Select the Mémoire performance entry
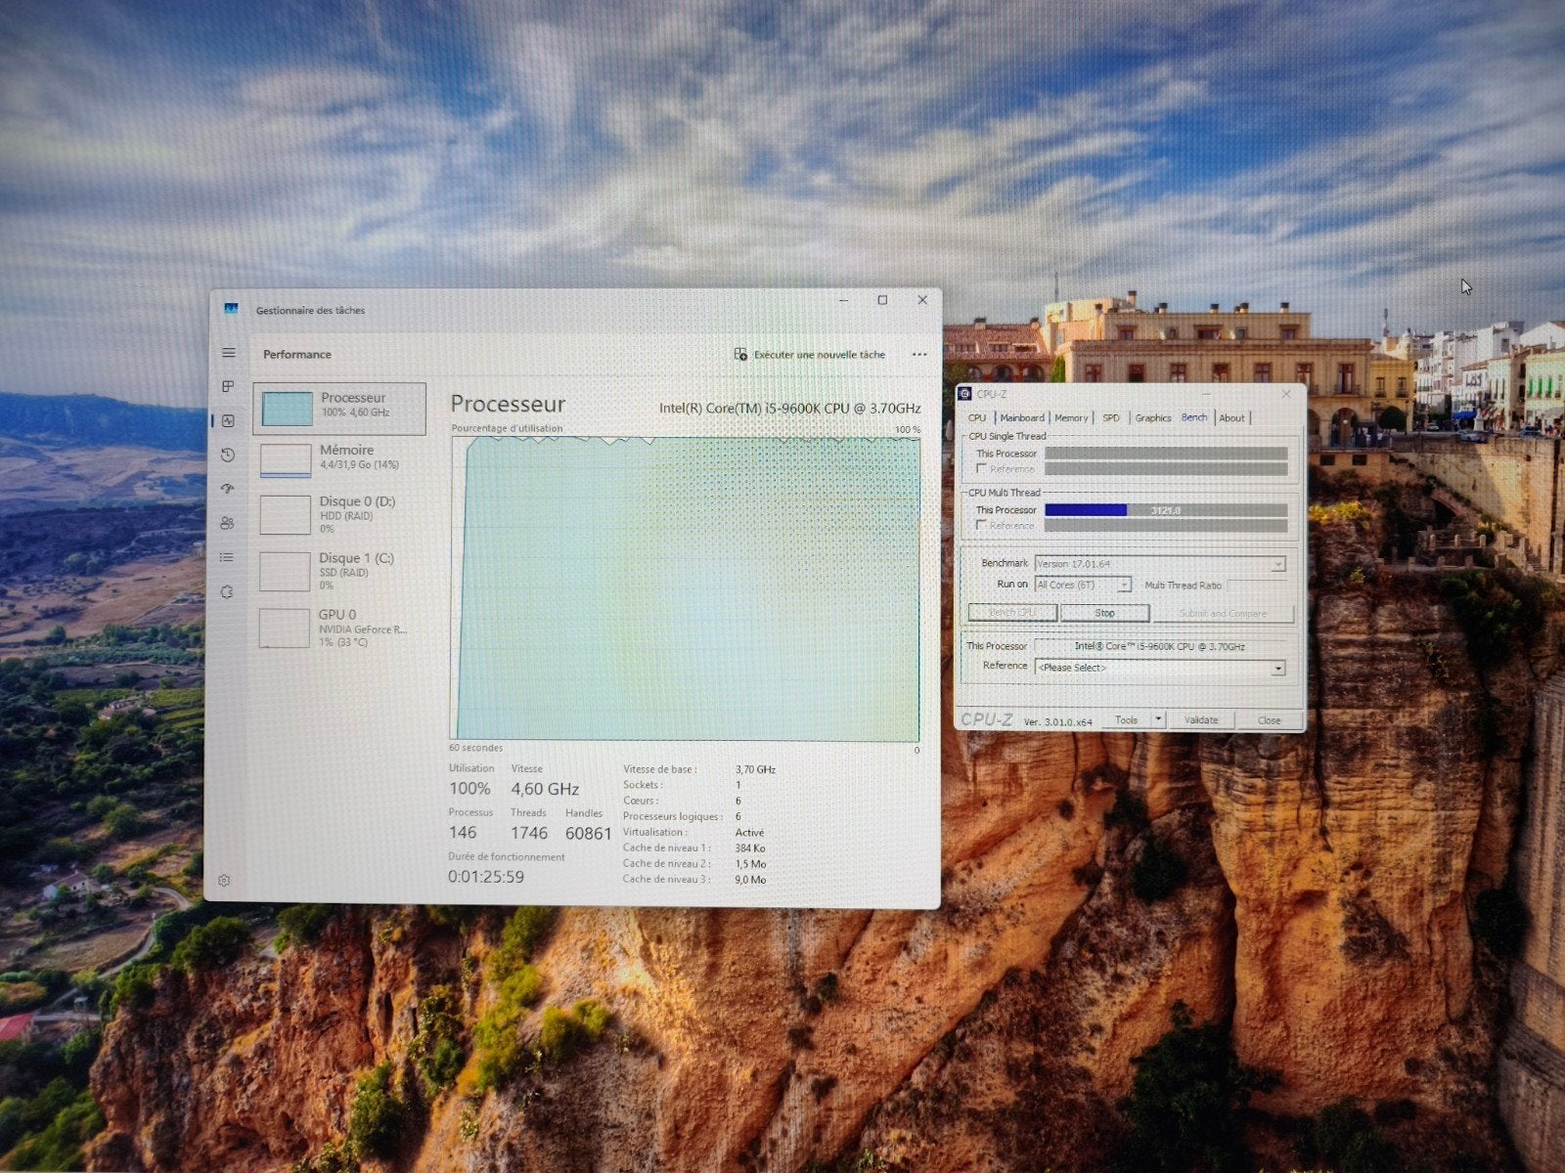Image resolution: width=1565 pixels, height=1173 pixels. (x=340, y=458)
